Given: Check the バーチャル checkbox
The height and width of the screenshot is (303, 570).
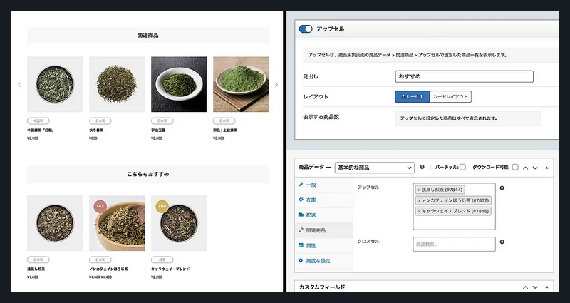Looking at the screenshot, I should pos(462,168).
